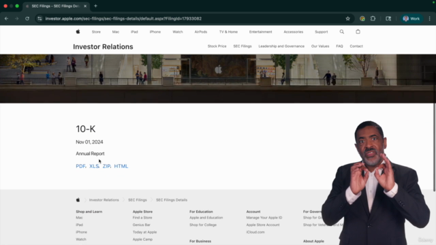436x245 pixels.
Task: Close the SEC Filings browser tab
Action: tap(85, 6)
